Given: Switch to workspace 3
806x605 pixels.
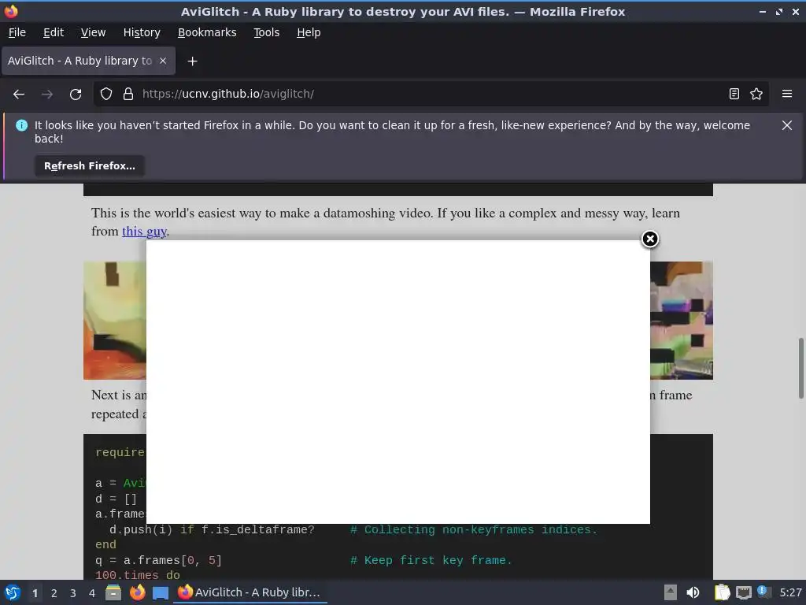Looking at the screenshot, I should pos(73,592).
